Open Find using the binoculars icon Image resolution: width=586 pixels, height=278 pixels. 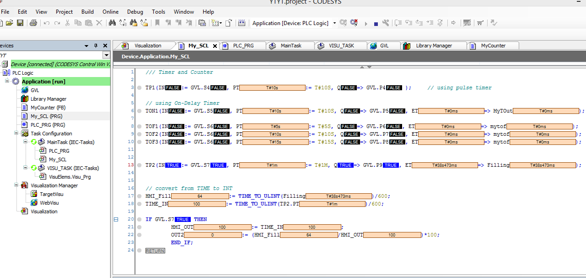tap(112, 23)
